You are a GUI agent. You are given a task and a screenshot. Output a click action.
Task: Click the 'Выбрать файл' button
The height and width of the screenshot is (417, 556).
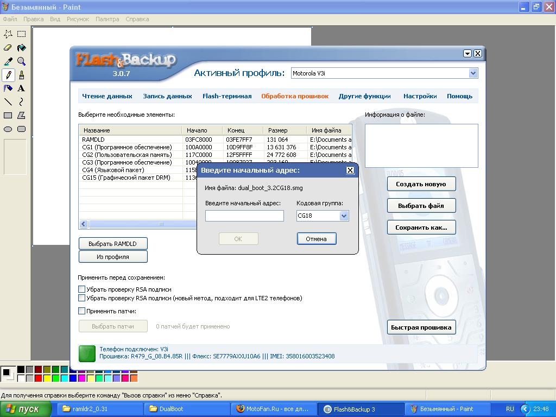click(x=421, y=206)
